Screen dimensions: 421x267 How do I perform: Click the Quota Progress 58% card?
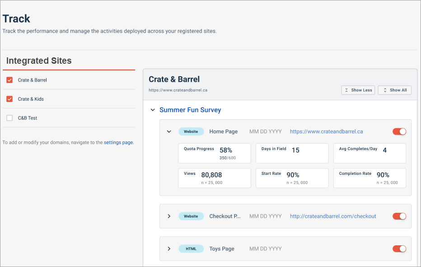(x=215, y=153)
